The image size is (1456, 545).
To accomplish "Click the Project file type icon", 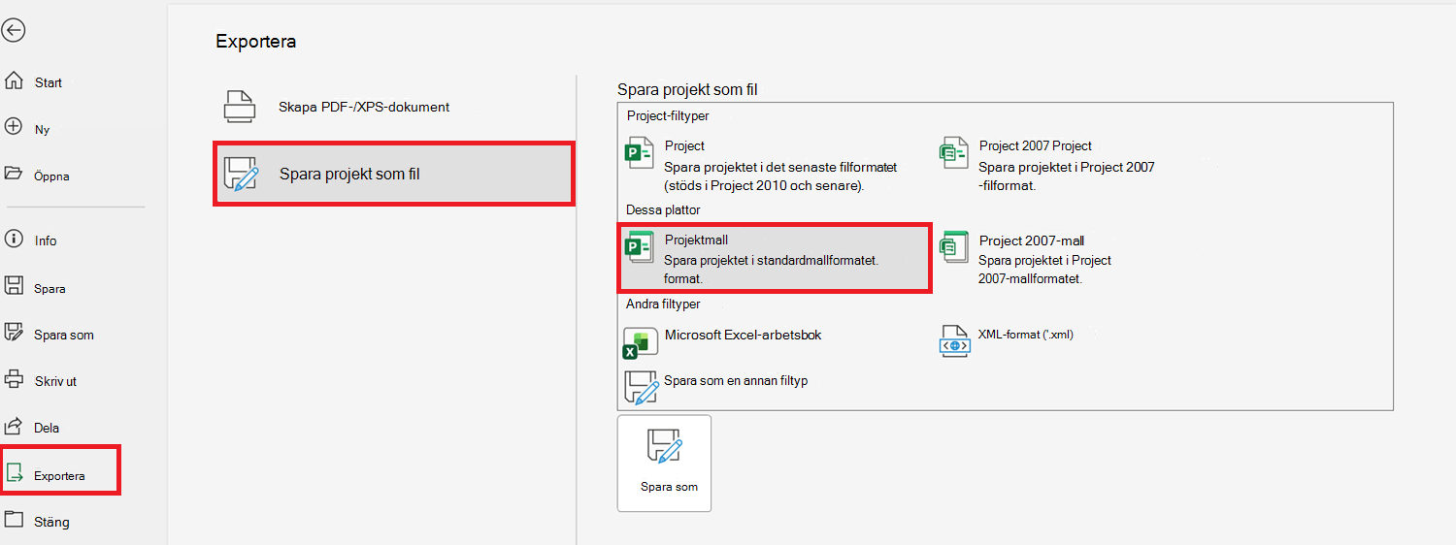I will pyautogui.click(x=639, y=153).
